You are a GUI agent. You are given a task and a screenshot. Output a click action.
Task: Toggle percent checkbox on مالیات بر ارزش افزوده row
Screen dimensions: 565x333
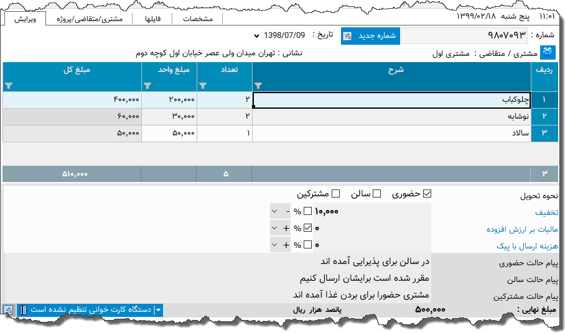tap(307, 227)
